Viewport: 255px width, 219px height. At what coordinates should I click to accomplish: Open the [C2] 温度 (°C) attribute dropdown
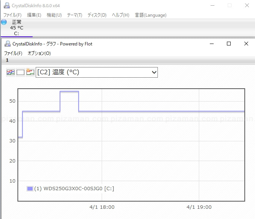pyautogui.click(x=96, y=72)
